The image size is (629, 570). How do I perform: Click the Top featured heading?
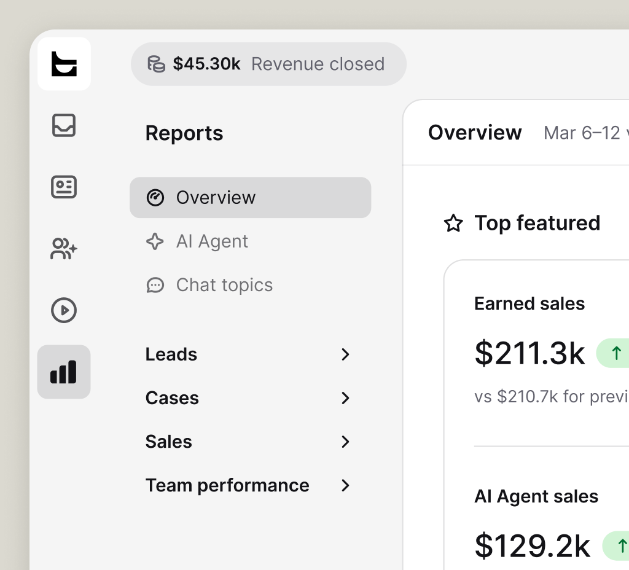[x=537, y=224]
